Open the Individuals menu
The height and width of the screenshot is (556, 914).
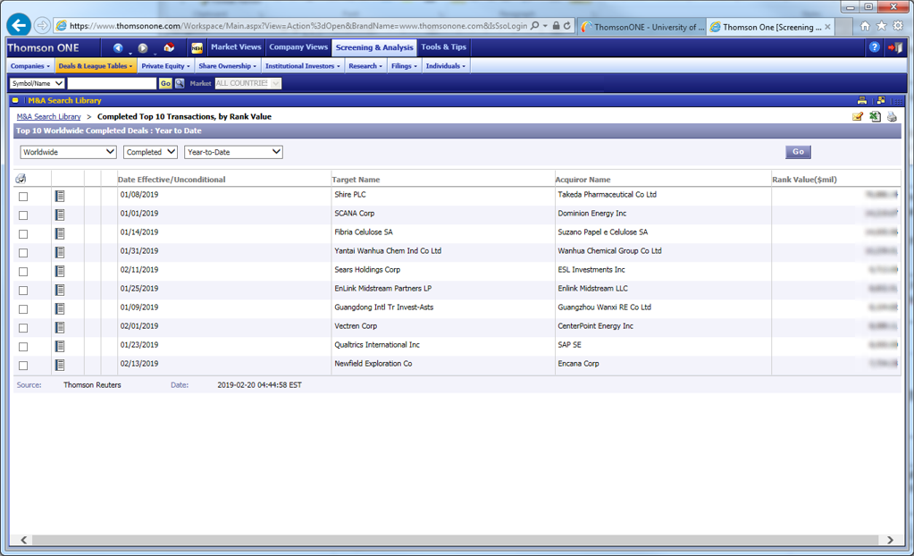(x=445, y=66)
